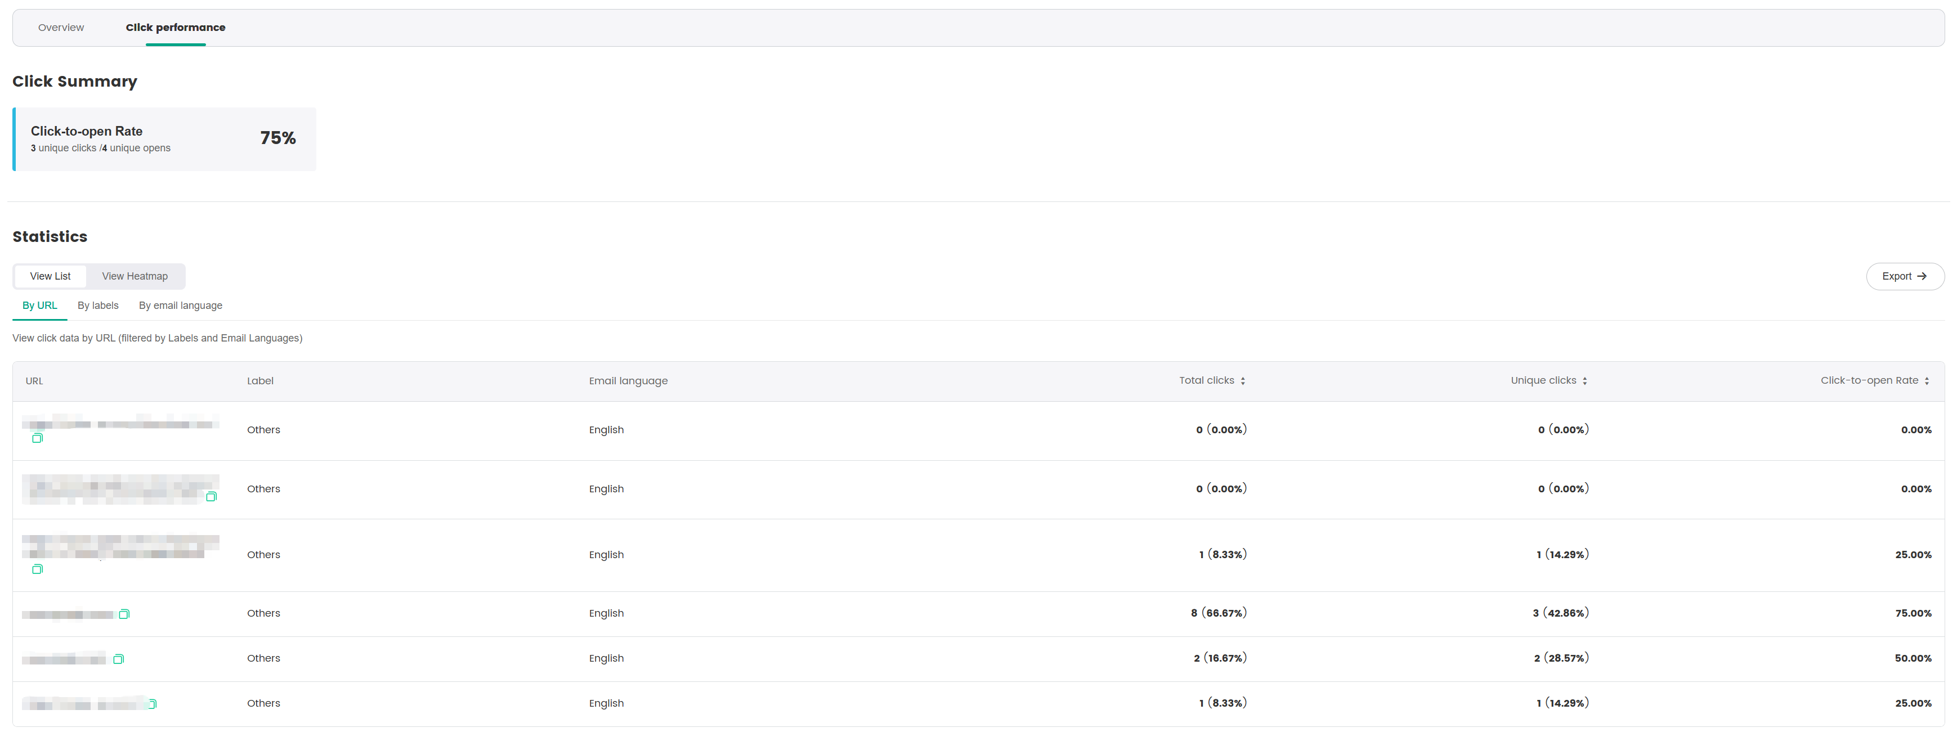
Task: Switch to View Heatmap mode
Action: tap(135, 276)
